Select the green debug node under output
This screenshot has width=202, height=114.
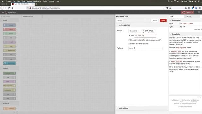click(x=9, y=73)
